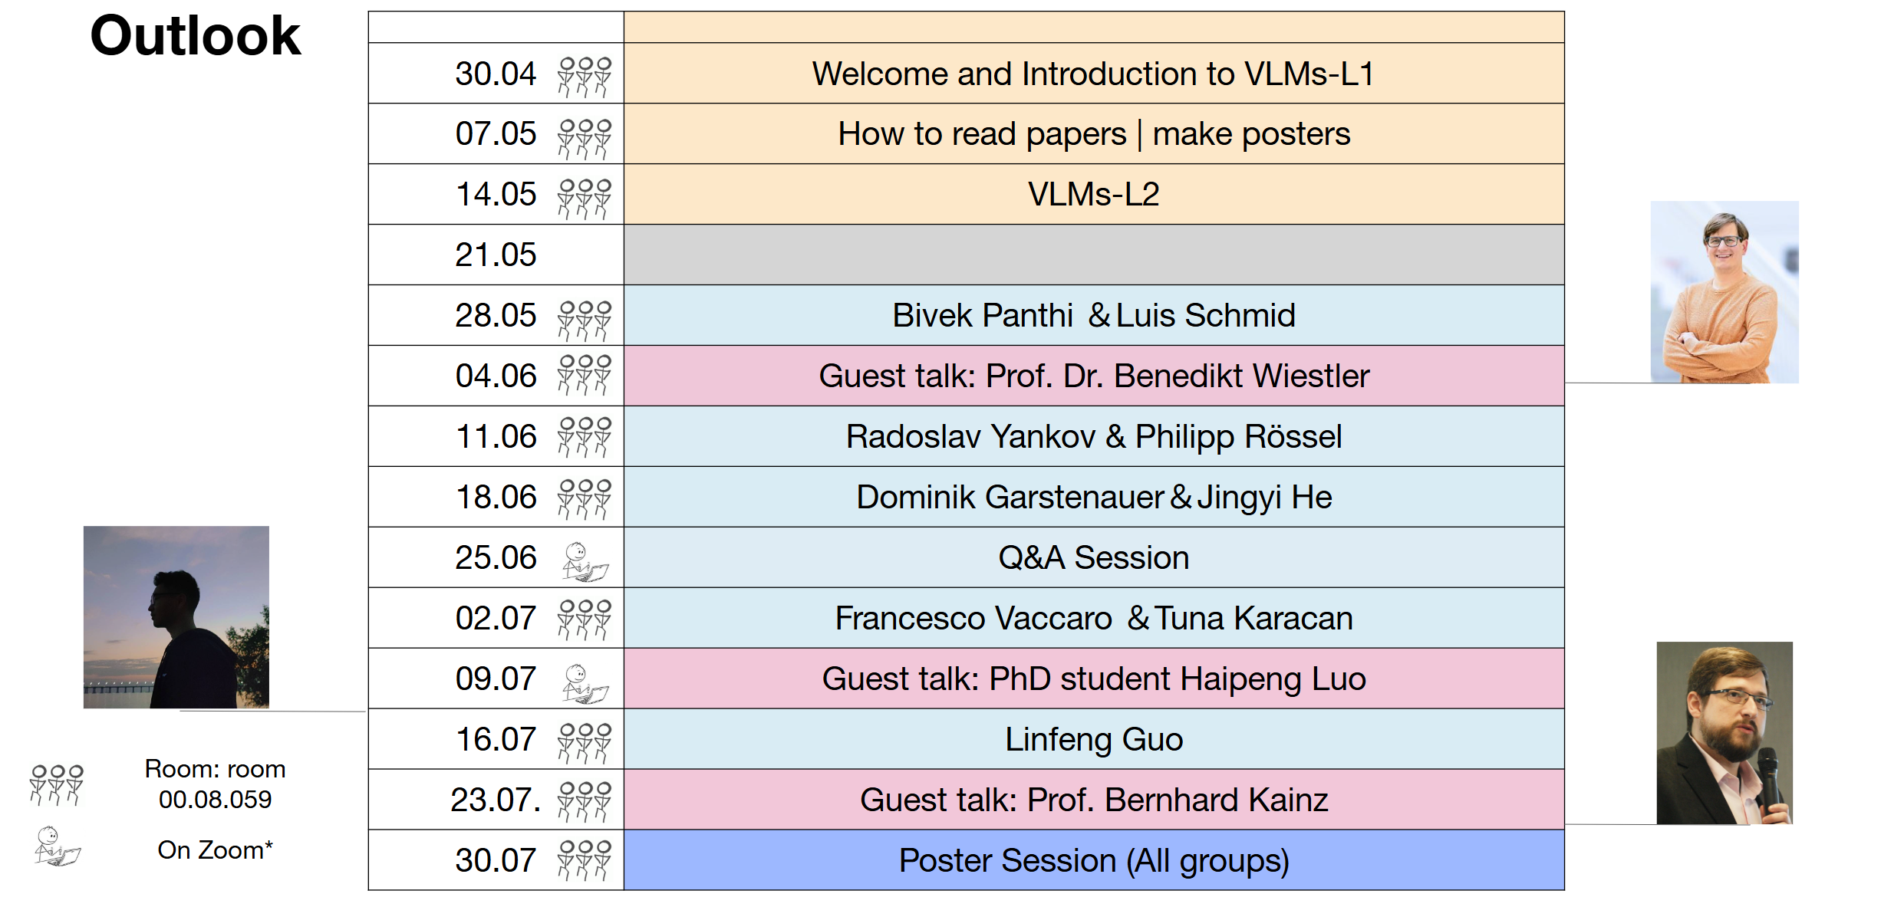The image size is (1904, 907).
Task: Click the Outlook slide title
Action: coord(196,36)
